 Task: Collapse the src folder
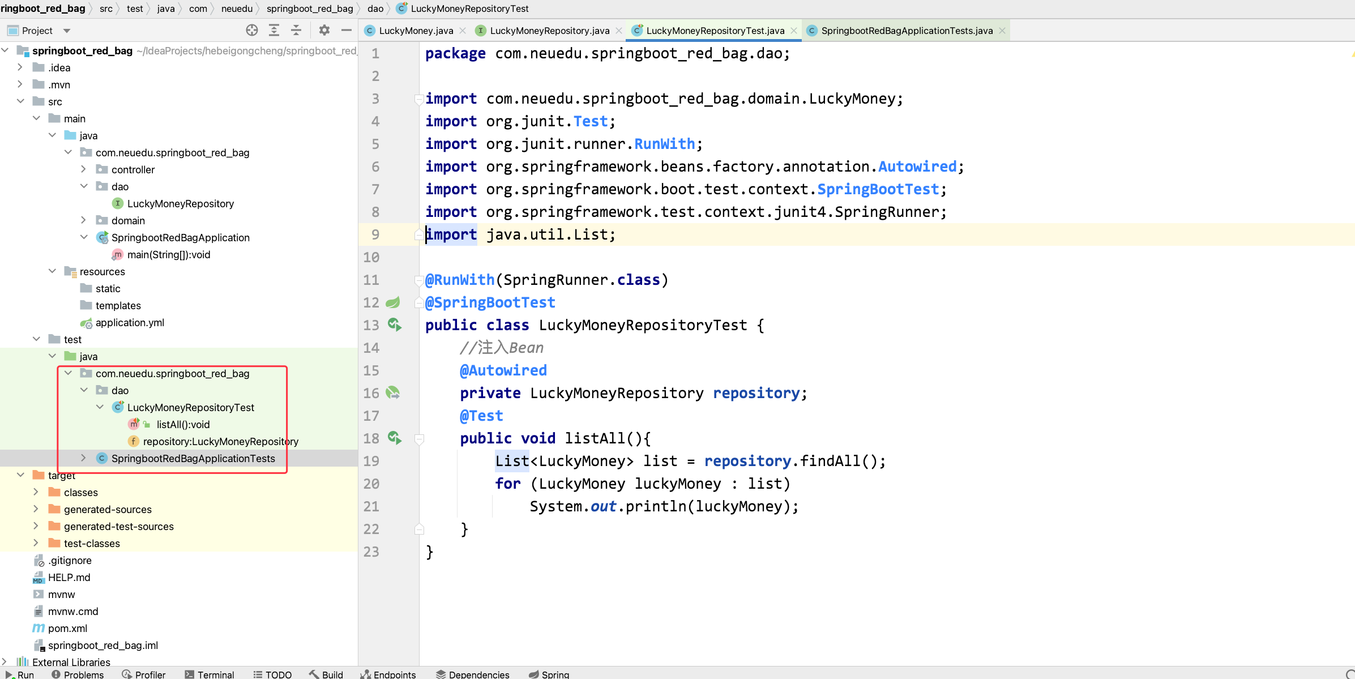(x=20, y=101)
